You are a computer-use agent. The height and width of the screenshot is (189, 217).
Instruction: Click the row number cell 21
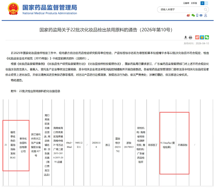(x=6, y=145)
